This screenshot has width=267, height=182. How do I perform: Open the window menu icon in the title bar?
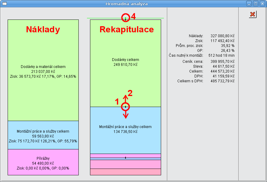(x=4, y=4)
